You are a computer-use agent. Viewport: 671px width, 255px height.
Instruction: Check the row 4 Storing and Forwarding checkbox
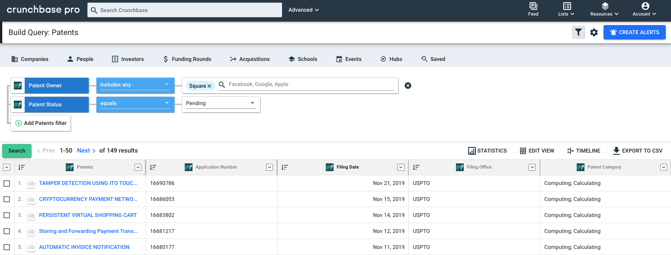click(x=6, y=231)
